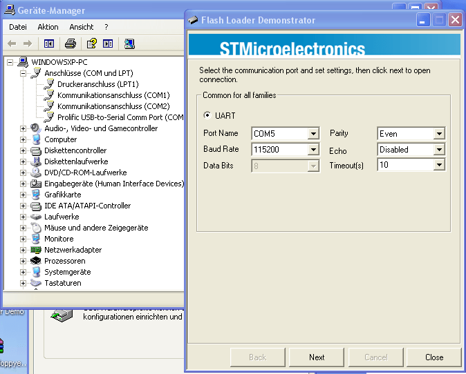Click the Grafikkarte icon
The image size is (466, 374).
point(36,195)
